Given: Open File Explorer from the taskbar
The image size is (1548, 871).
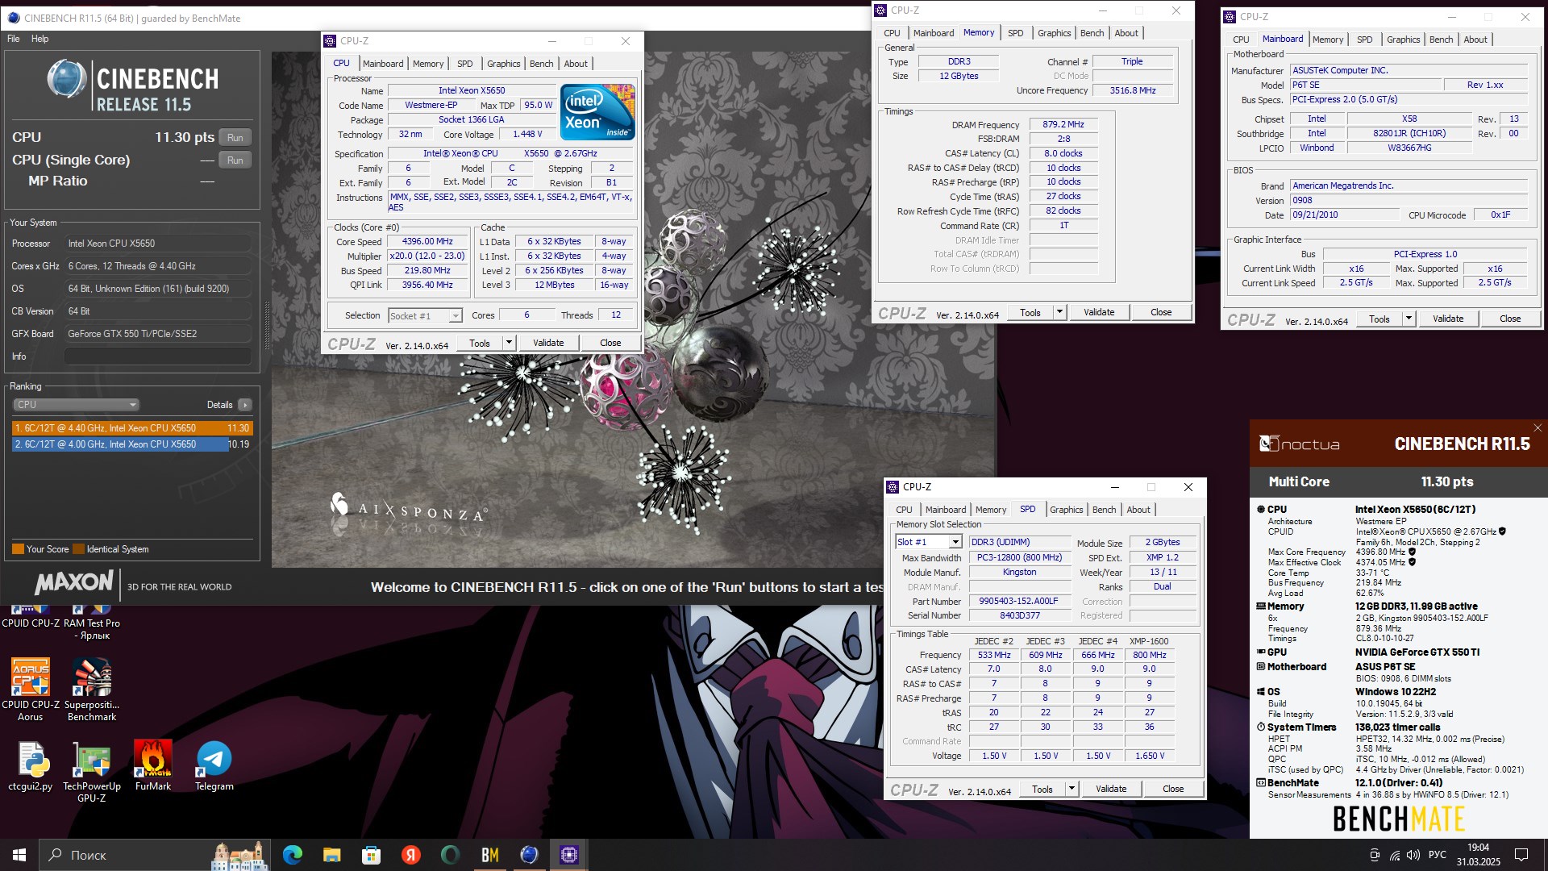Looking at the screenshot, I should click(x=331, y=855).
